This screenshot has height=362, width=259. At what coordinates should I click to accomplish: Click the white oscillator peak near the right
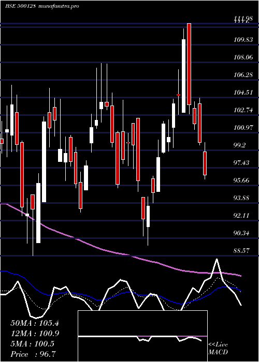217,260
